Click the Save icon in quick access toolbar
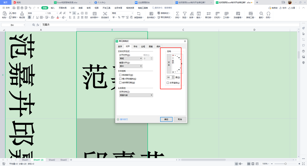Screen dimensions: 307x166 pyautogui.click(x=15, y=8)
